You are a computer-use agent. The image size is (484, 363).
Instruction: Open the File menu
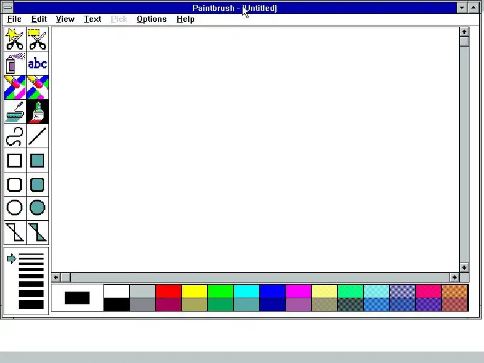[x=14, y=19]
